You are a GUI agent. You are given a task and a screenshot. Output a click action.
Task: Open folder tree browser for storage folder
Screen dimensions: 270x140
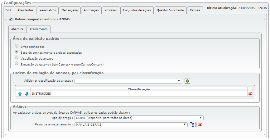tap(192, 124)
